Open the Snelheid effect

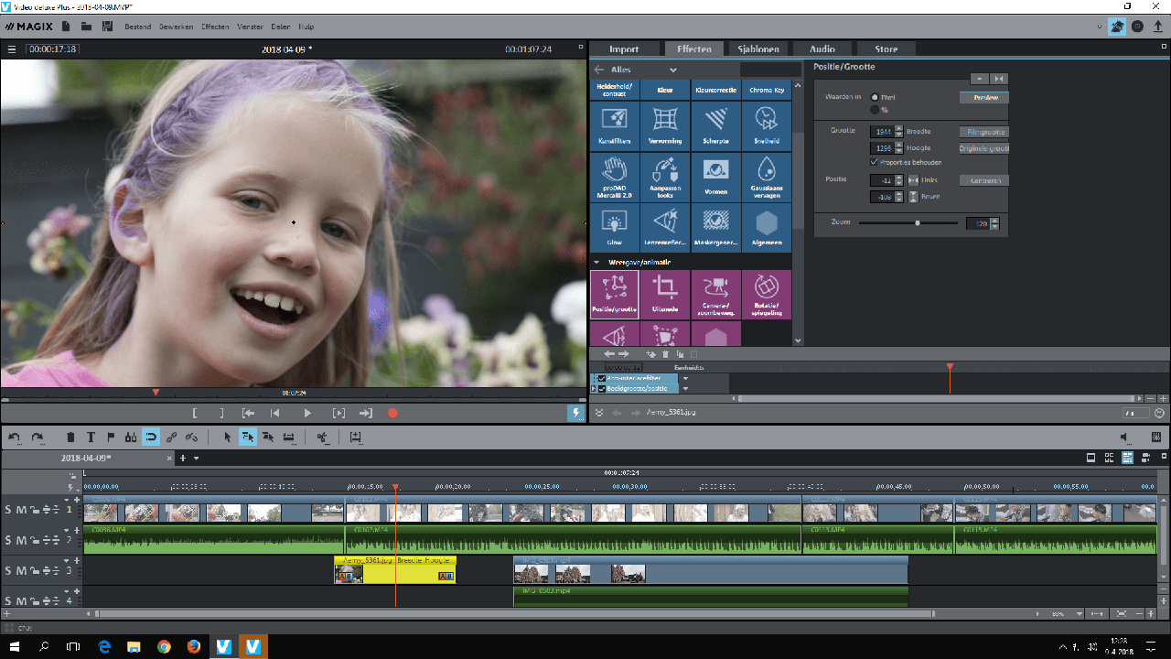click(x=767, y=125)
